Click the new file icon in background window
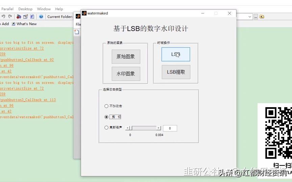This screenshot has height=182, width=292. pos(77,32)
